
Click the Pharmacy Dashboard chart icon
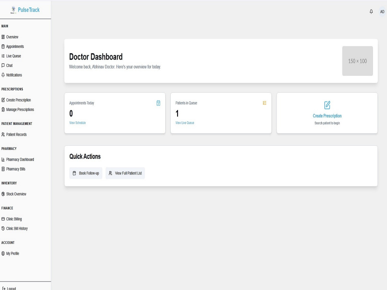pos(3,160)
